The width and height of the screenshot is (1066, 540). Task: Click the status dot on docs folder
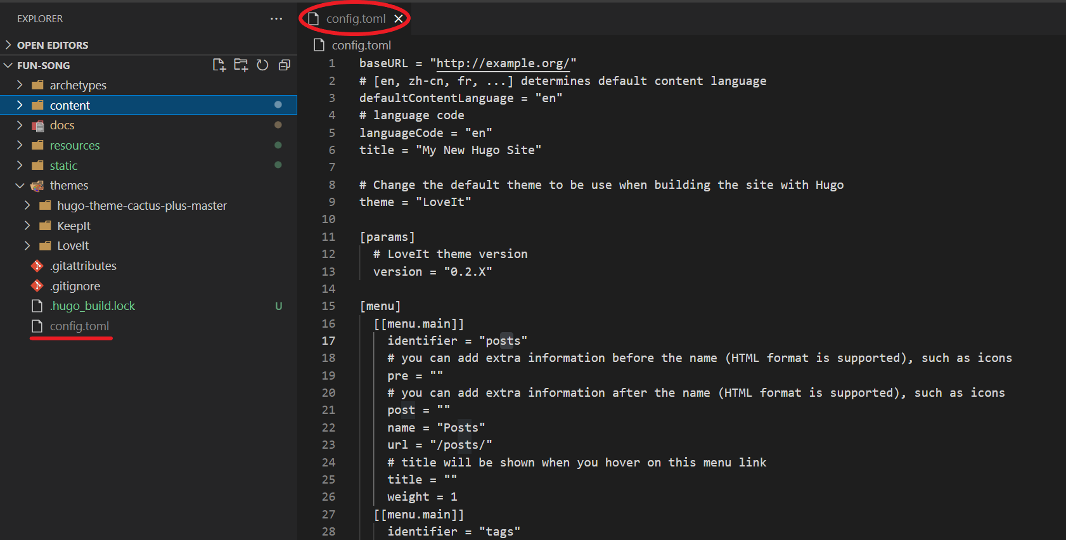pos(278,125)
